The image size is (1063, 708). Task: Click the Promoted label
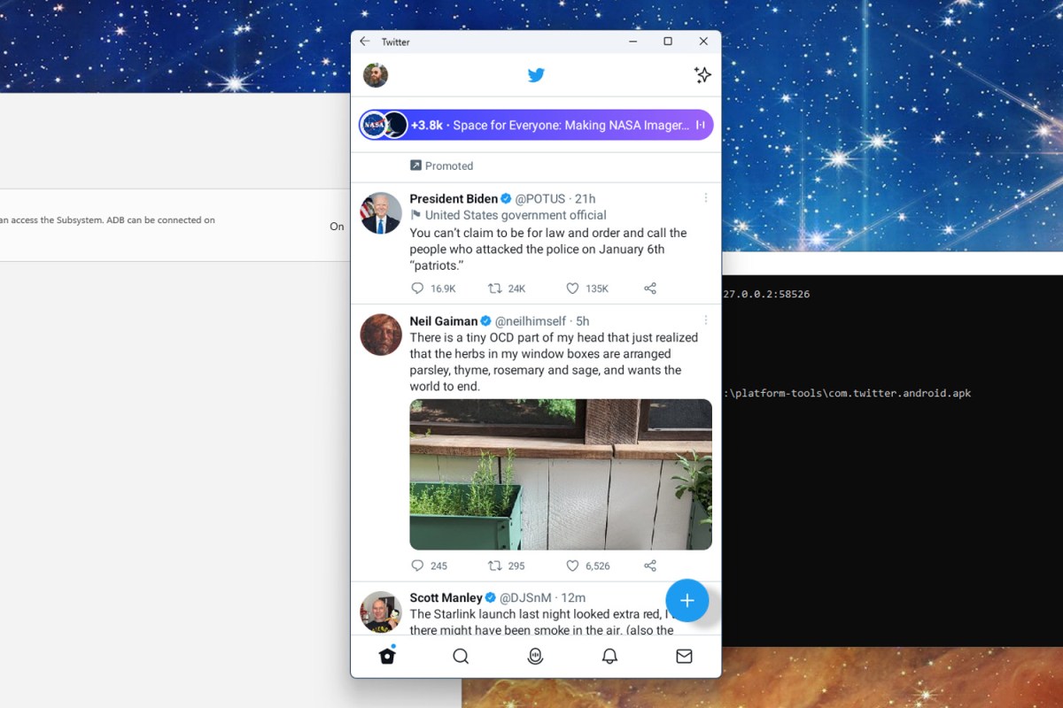441,165
